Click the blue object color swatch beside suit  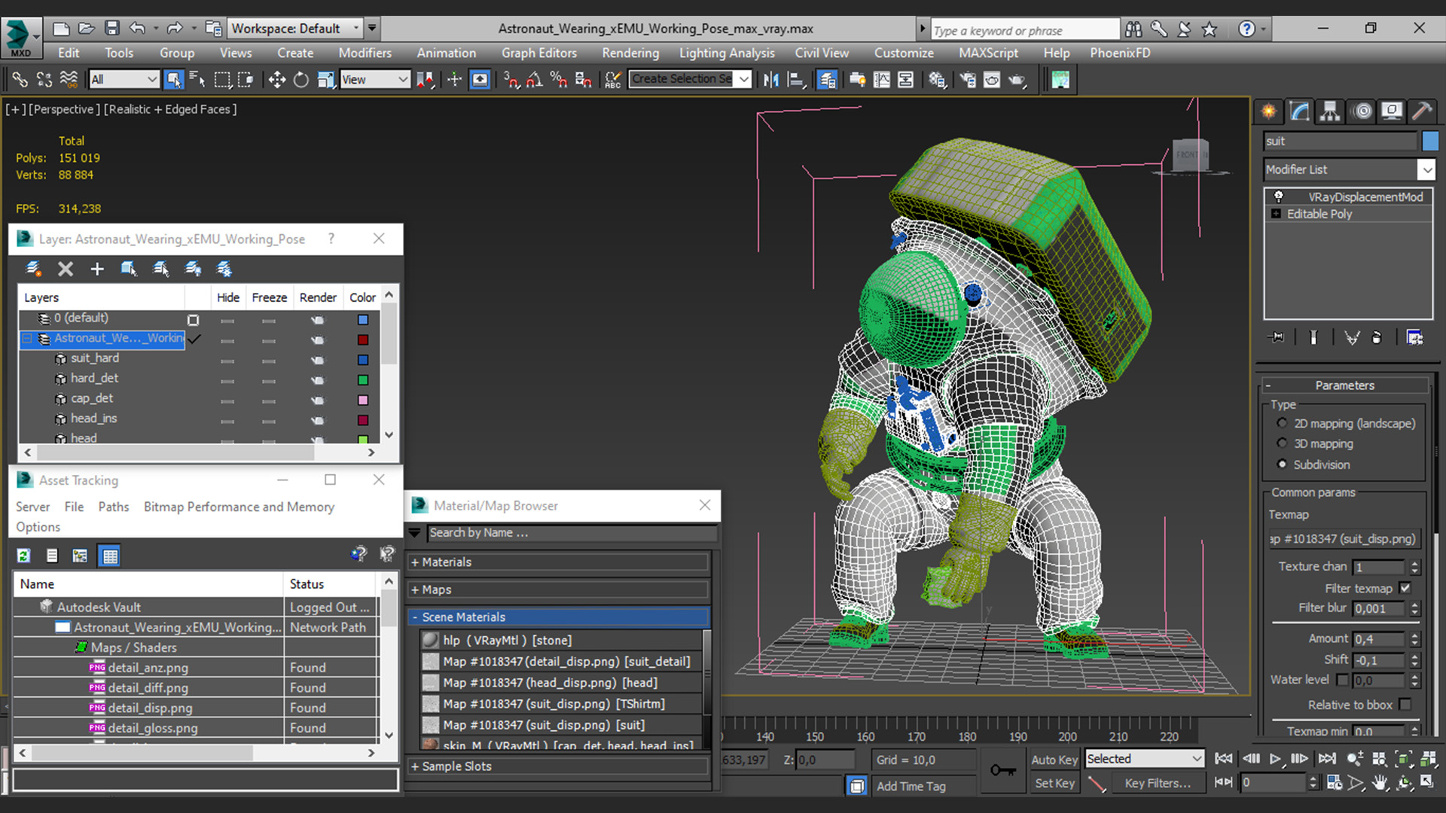pyautogui.click(x=1430, y=141)
